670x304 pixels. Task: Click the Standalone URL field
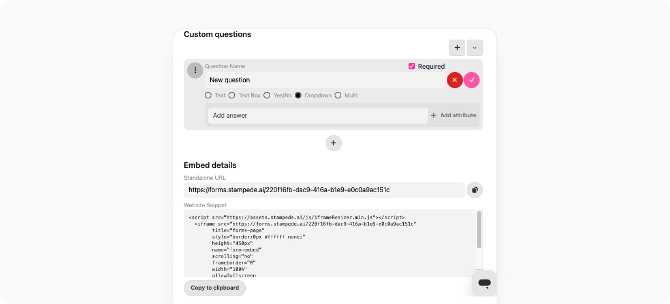(325, 190)
